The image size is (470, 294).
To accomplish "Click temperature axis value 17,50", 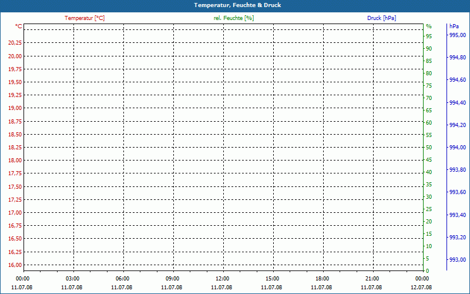I will coord(15,186).
